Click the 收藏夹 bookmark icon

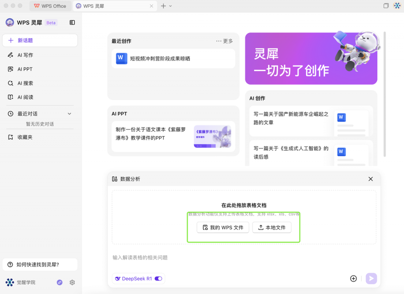pos(10,137)
